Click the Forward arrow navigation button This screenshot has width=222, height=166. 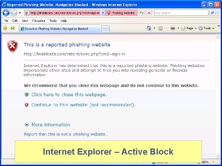tap(14, 13)
